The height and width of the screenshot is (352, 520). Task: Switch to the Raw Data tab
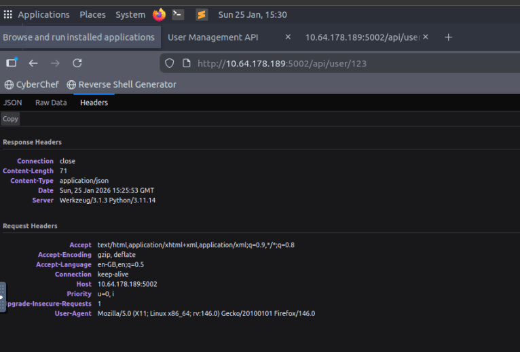point(51,103)
